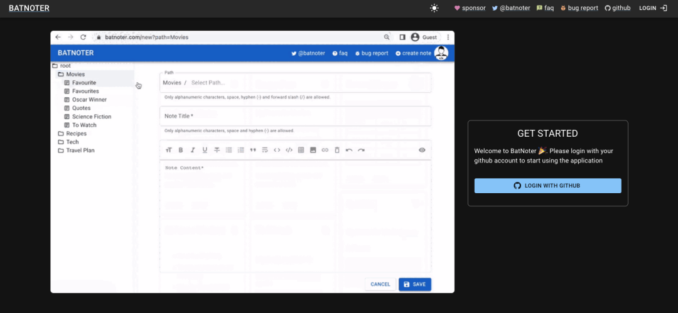The height and width of the screenshot is (313, 678).
Task: Undo the last edit
Action: 349,150
